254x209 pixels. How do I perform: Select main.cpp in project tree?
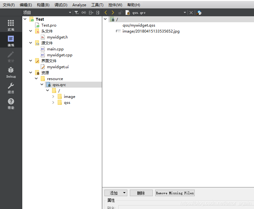point(55,49)
